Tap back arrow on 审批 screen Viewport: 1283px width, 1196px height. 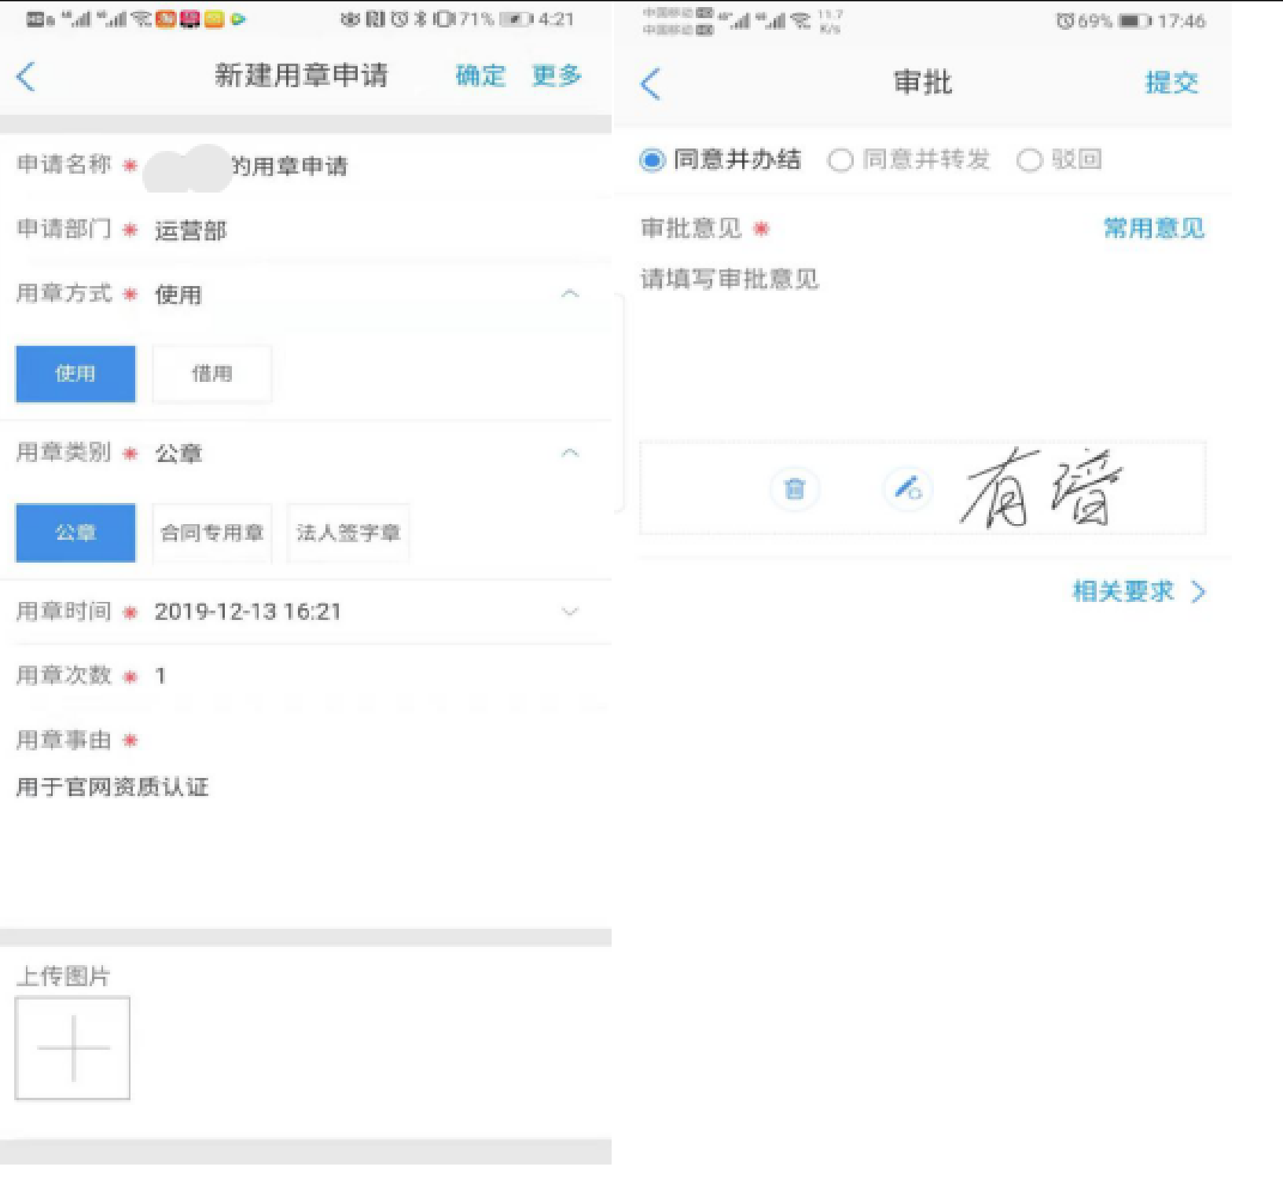pyautogui.click(x=650, y=83)
